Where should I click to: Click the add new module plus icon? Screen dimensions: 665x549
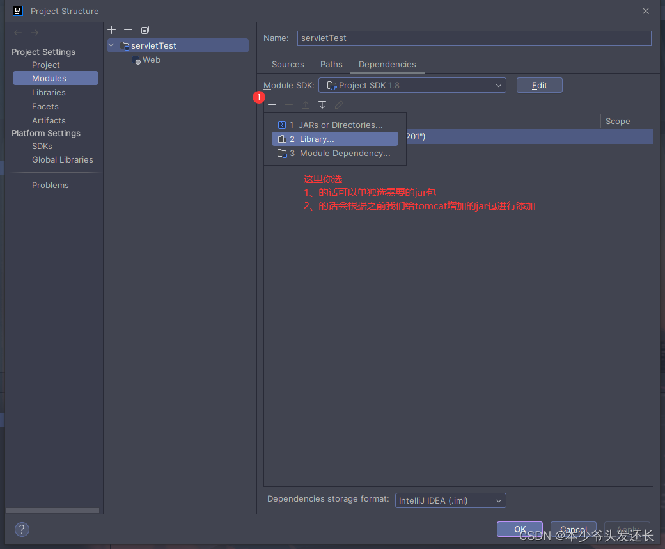tap(111, 29)
